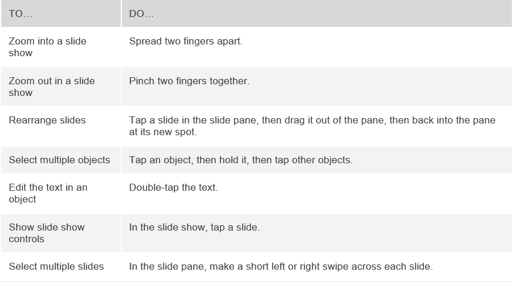Select the "Select multiple objects" cell
Viewport: 513px width, 282px height.
(59, 160)
